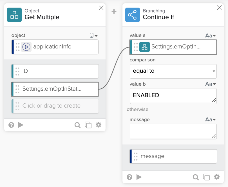Viewport: 228px width, 187px height.
Task: Open the object database type dropdown
Action: (x=93, y=35)
